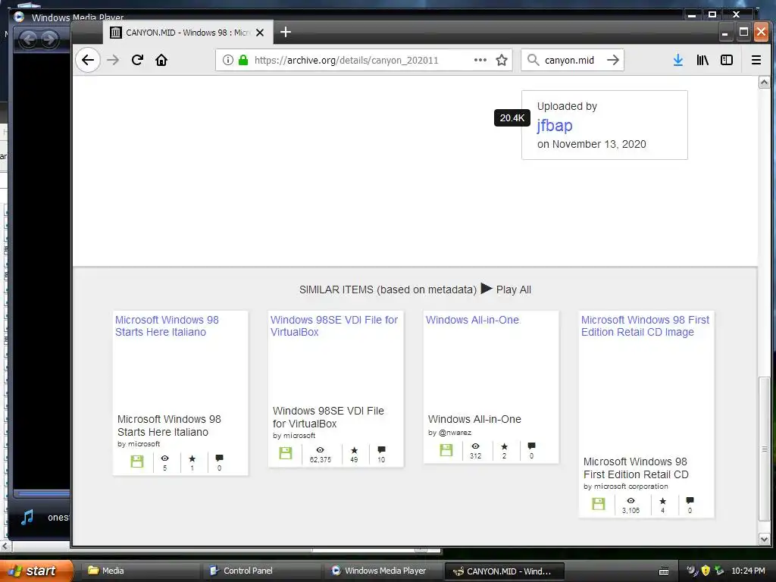Screen dimensions: 776x582
Task: Open Windows 98SE VDI File for VirtualBox link
Action: 334,326
